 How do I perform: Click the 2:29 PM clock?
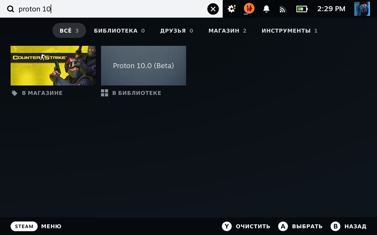(x=331, y=9)
